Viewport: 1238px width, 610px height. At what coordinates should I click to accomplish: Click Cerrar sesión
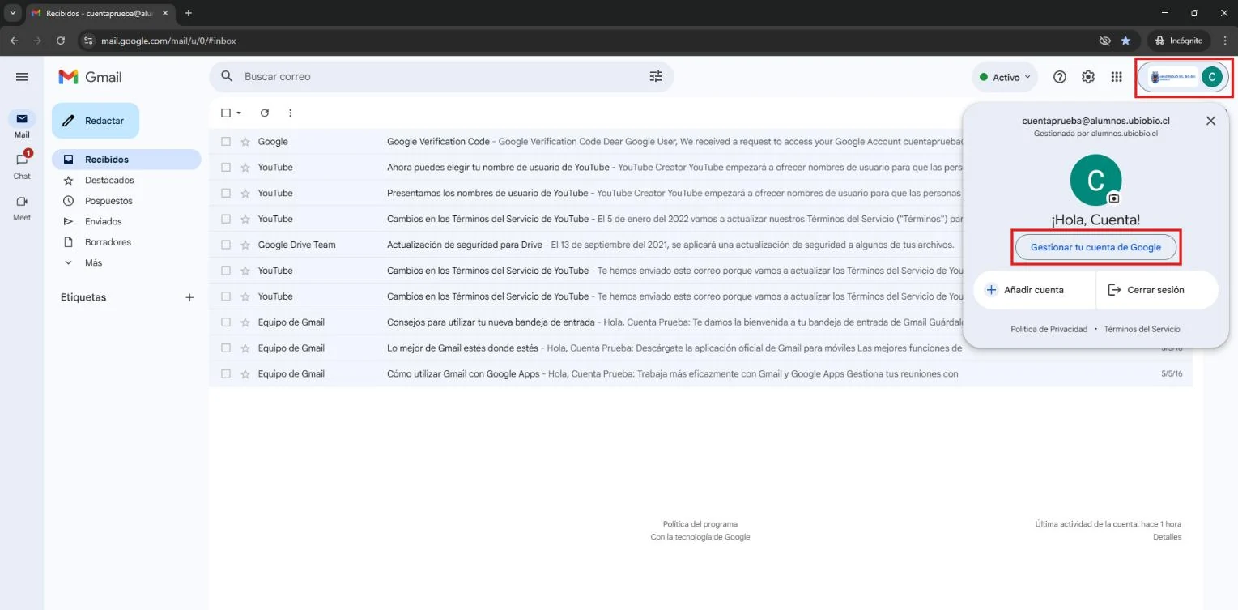pyautogui.click(x=1157, y=290)
